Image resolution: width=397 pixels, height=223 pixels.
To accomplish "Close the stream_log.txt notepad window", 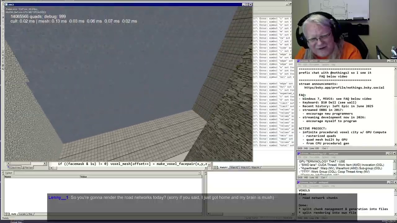I will coord(395,182).
